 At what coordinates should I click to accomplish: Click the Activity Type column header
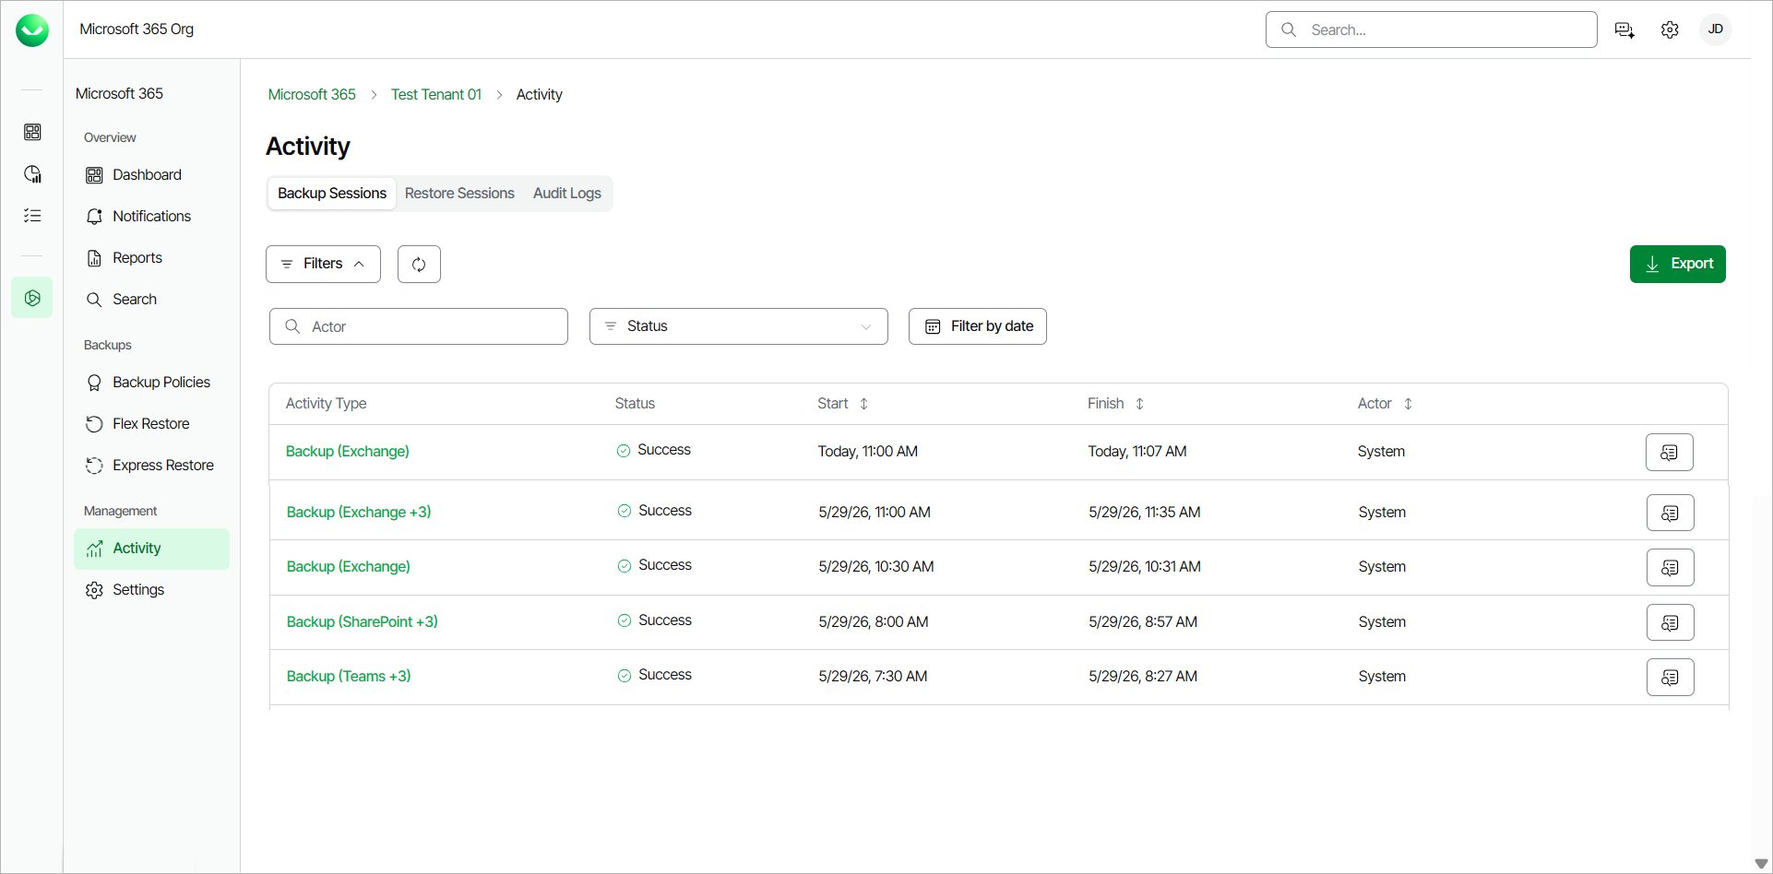tap(326, 404)
